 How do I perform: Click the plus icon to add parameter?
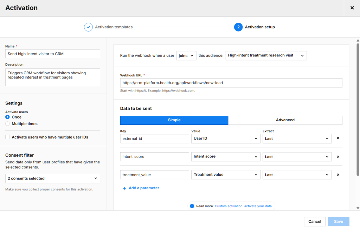[124, 188]
